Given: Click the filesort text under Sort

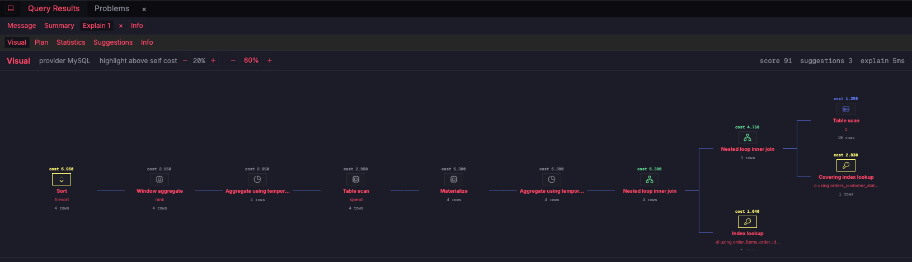Looking at the screenshot, I should coord(62,199).
